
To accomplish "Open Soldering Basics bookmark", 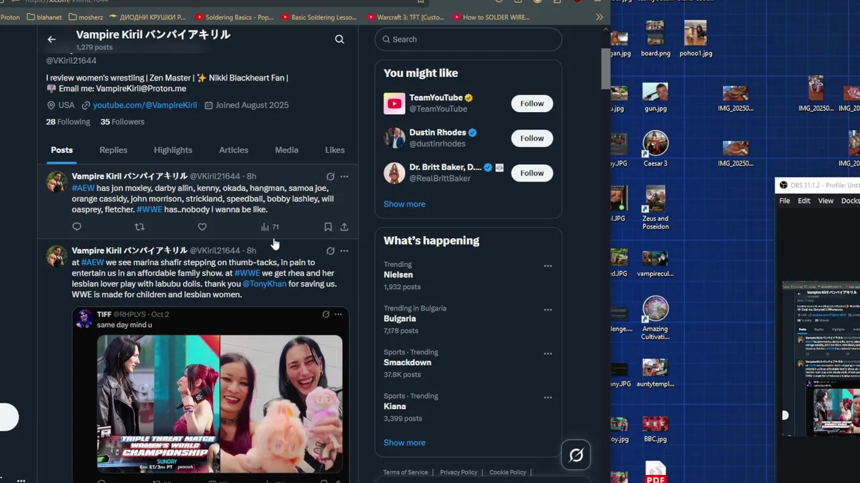I will click(x=234, y=17).
